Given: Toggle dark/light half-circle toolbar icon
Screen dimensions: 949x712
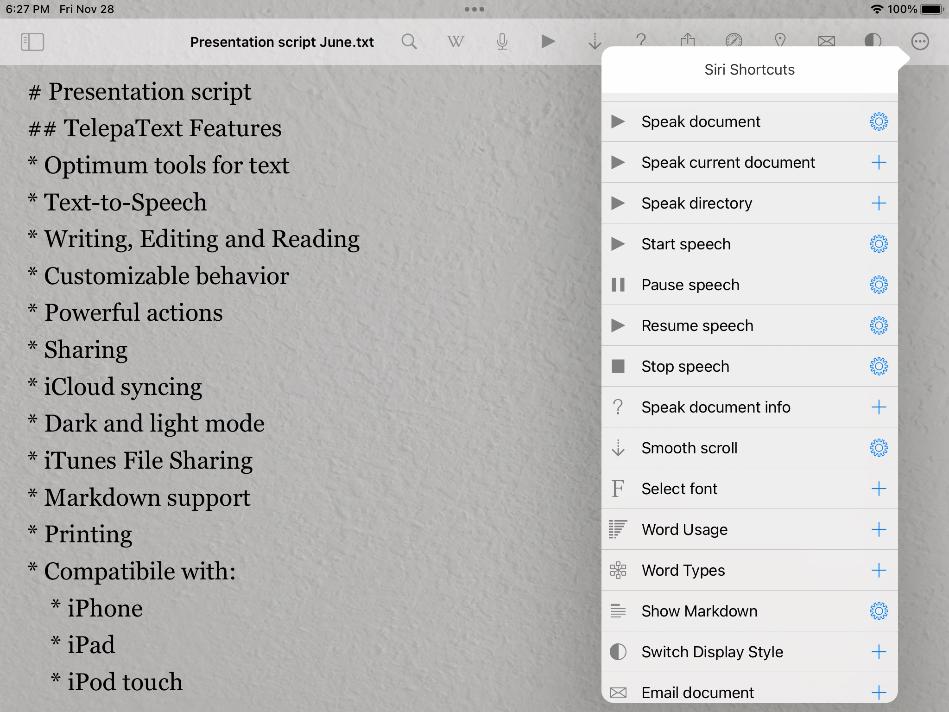Looking at the screenshot, I should click(x=873, y=41).
